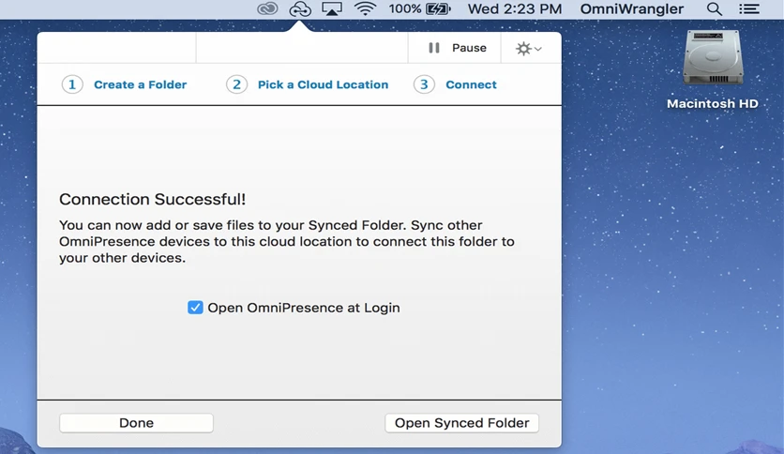Select the Macintosh HD desktop drive

(x=713, y=70)
